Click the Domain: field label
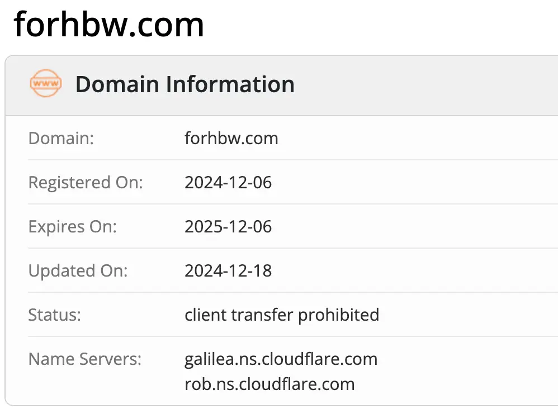The height and width of the screenshot is (409, 558). tap(61, 138)
